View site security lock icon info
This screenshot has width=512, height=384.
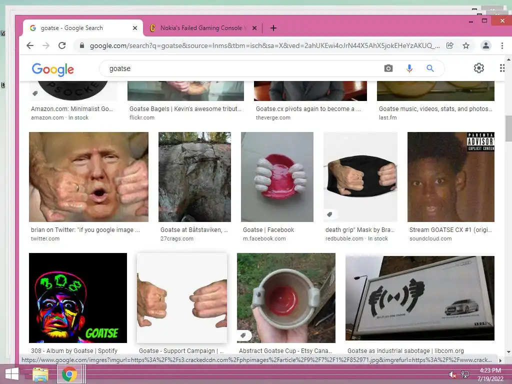point(82,45)
